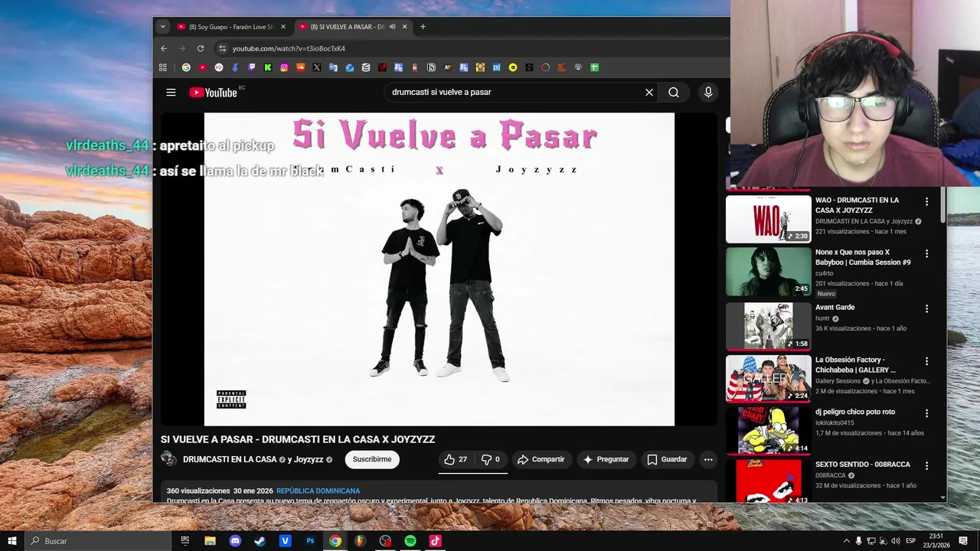
Task: Open Spotify from the taskbar
Action: point(410,541)
